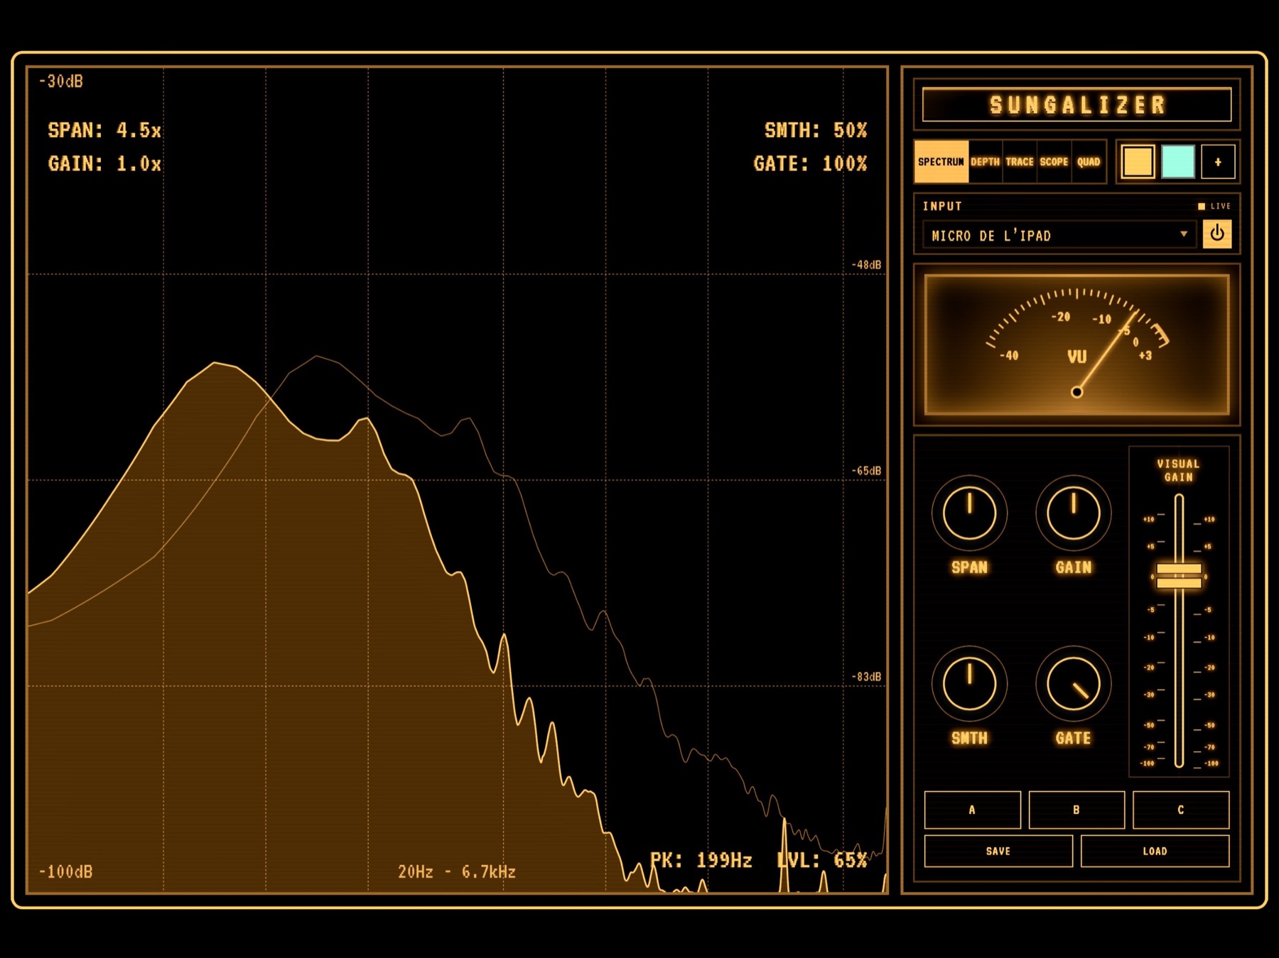Click the SPAN rotary knob

tap(969, 513)
